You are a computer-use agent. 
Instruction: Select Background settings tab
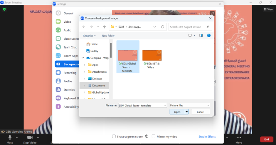67,64
